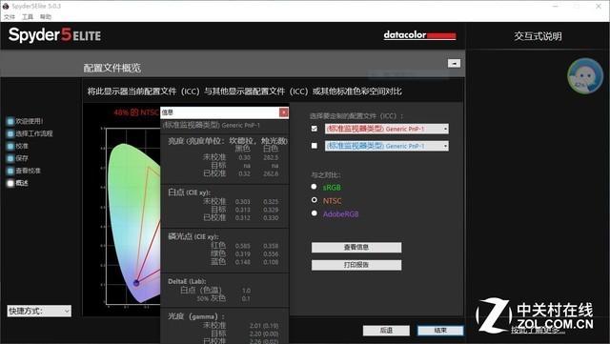Check the second (blue) ICC profile checkbox
This screenshot has height=344, width=610.
tap(314, 146)
